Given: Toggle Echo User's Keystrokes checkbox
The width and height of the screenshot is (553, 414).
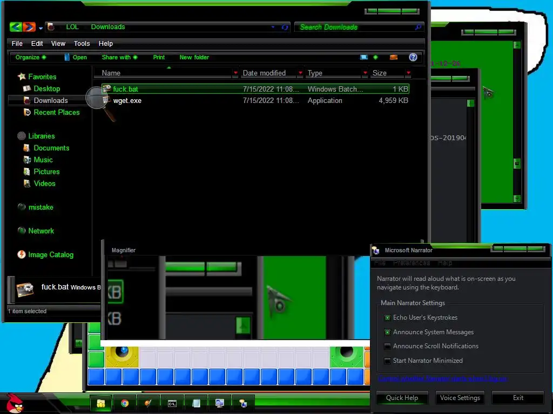Looking at the screenshot, I should pos(387,318).
